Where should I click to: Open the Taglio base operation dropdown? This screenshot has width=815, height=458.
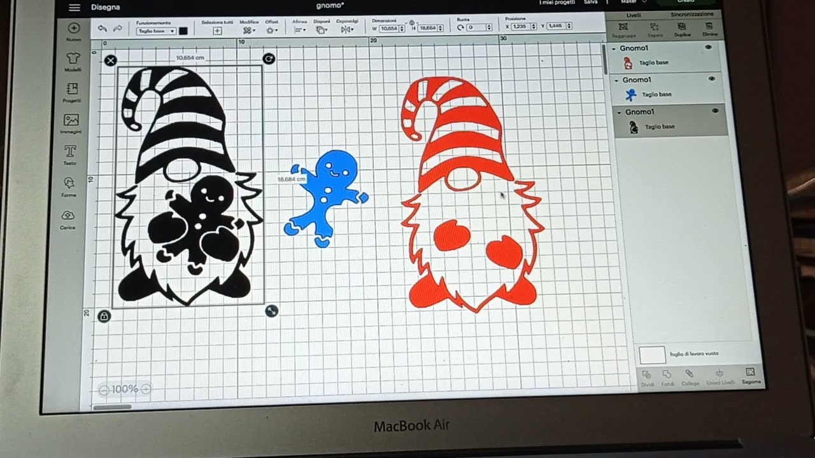coord(156,31)
